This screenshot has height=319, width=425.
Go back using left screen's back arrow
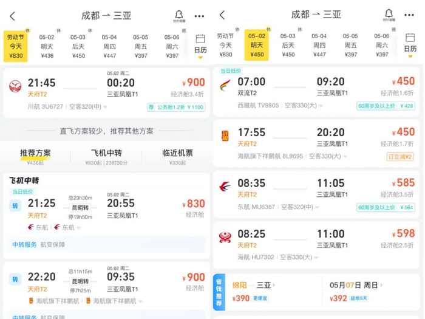pos(13,16)
